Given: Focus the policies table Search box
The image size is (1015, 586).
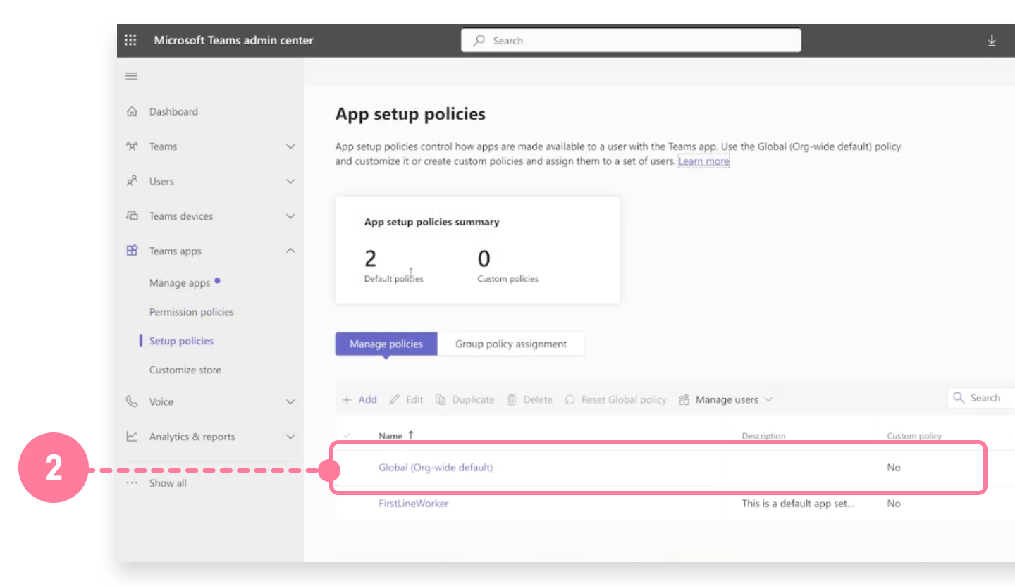Looking at the screenshot, I should (x=981, y=398).
